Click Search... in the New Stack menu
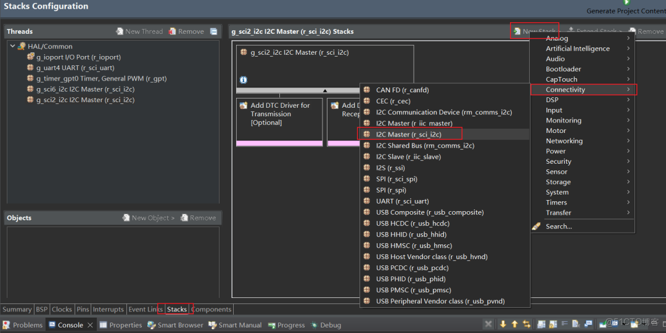666x333 pixels. [583, 226]
